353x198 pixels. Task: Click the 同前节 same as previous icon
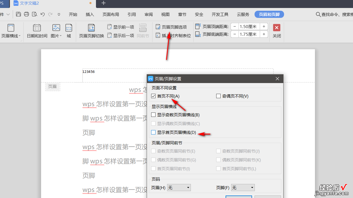143,31
